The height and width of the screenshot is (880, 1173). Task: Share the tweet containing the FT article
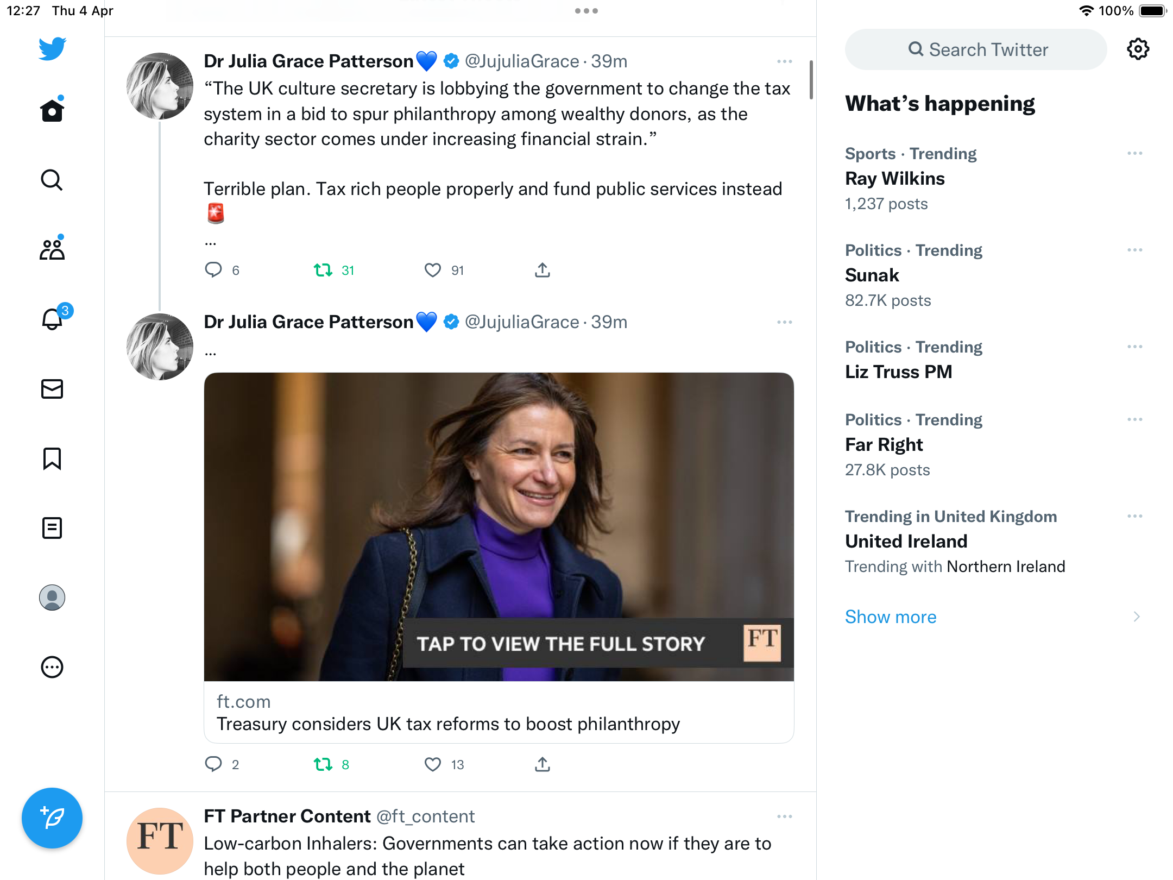point(543,764)
